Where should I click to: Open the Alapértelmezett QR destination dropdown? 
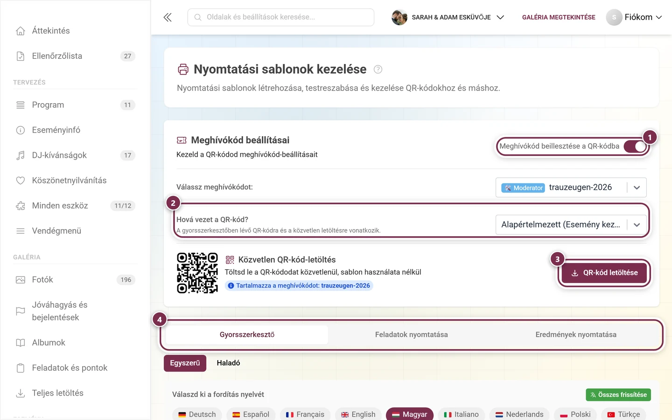click(571, 225)
